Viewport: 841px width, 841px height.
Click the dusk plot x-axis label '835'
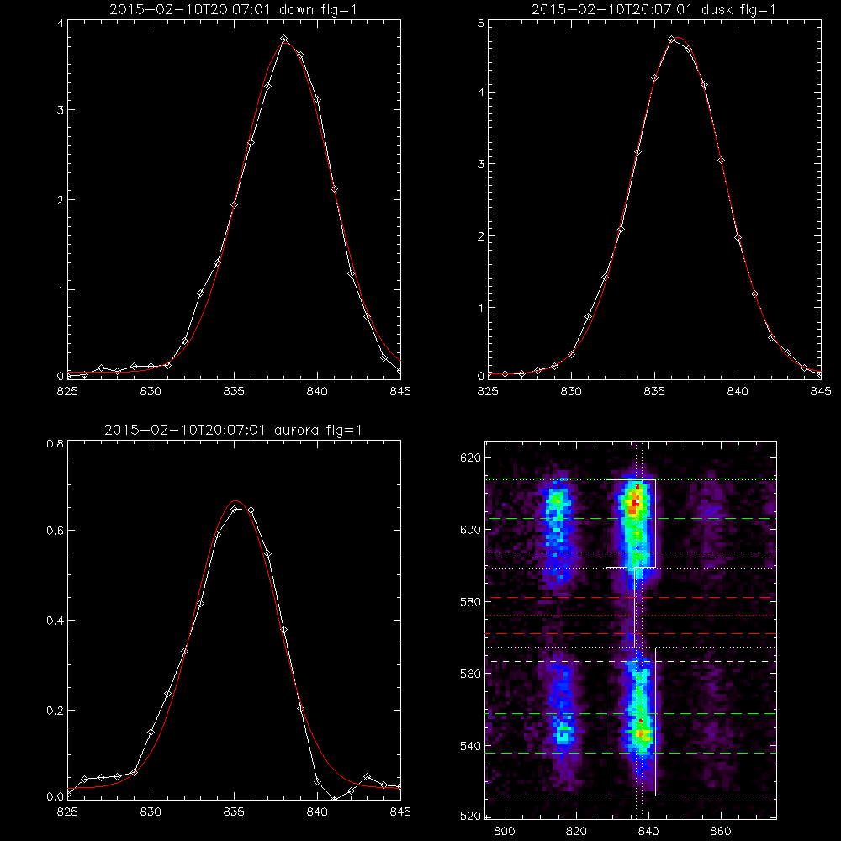pos(654,391)
